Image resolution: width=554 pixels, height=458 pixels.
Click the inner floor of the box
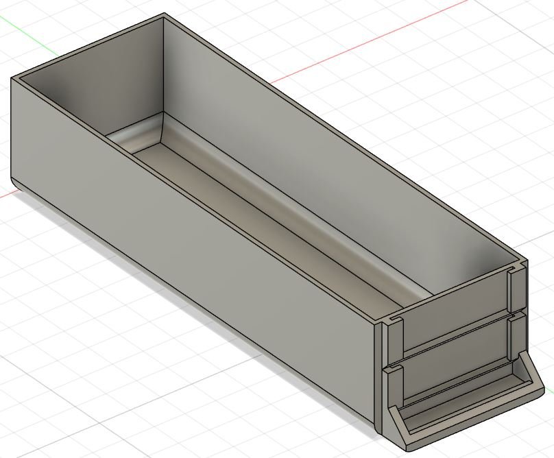click(x=274, y=221)
